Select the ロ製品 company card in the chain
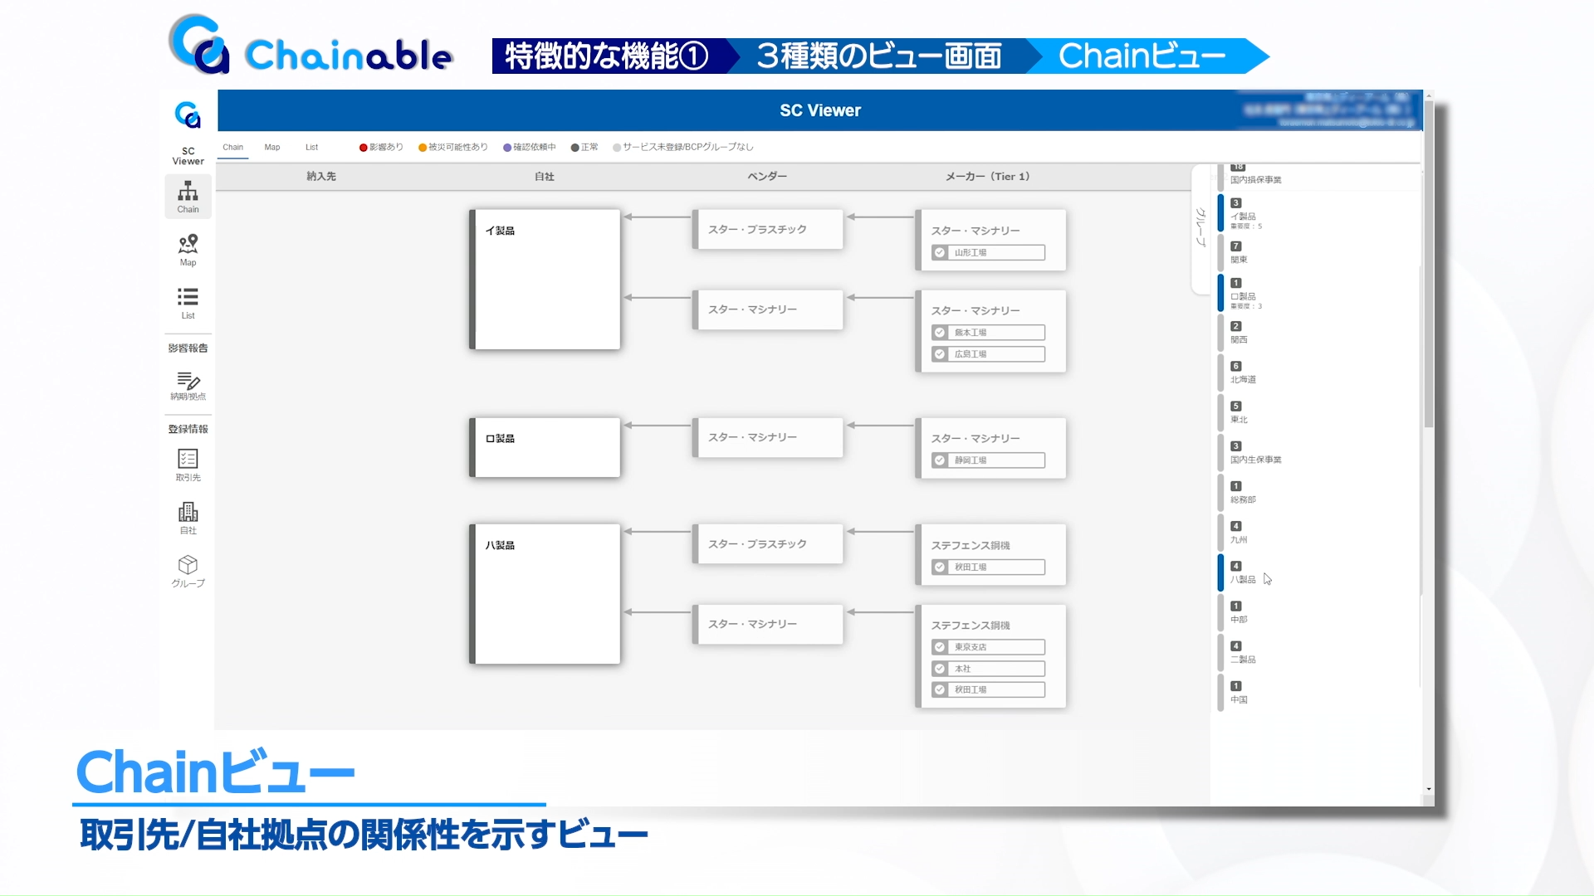Viewport: 1594px width, 896px height. pos(545,447)
